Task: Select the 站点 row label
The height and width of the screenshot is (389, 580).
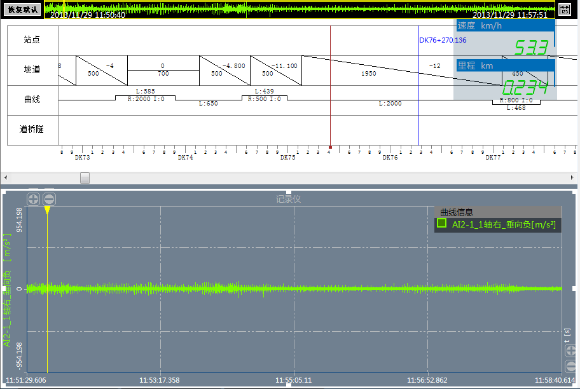Action: pos(32,39)
